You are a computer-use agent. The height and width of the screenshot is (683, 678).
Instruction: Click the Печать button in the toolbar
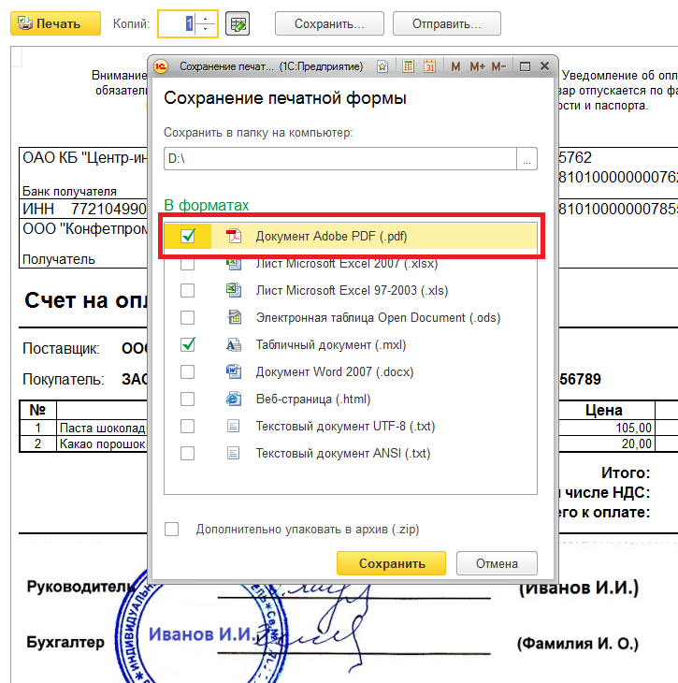coord(55,23)
